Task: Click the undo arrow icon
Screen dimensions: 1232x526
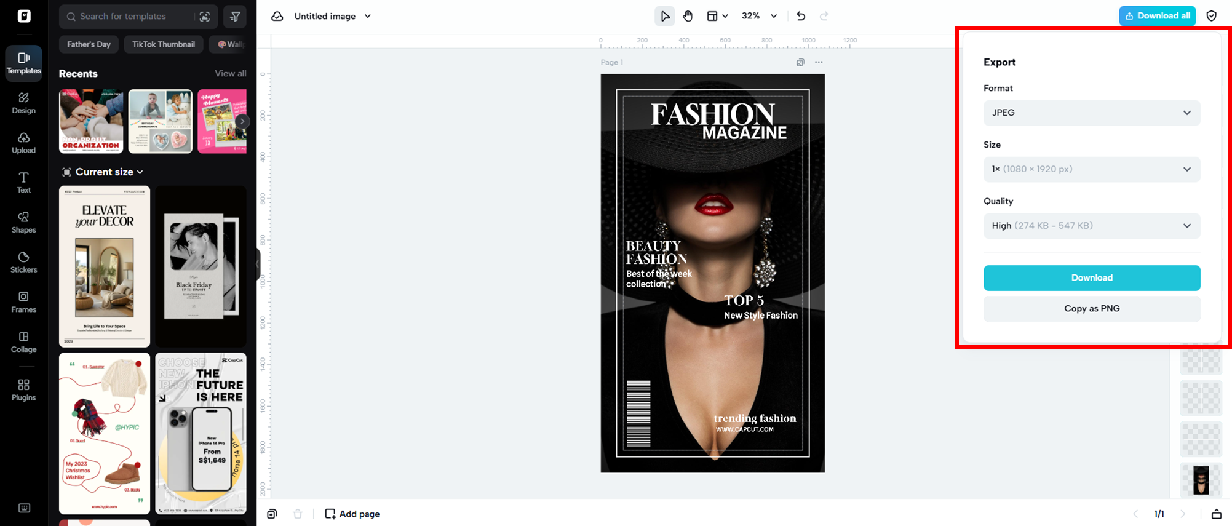Action: 800,16
